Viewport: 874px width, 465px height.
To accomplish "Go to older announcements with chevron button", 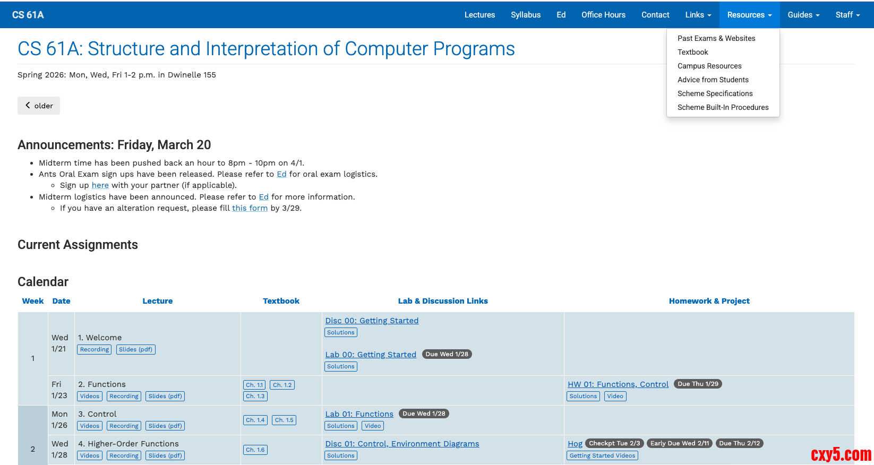I will [39, 106].
